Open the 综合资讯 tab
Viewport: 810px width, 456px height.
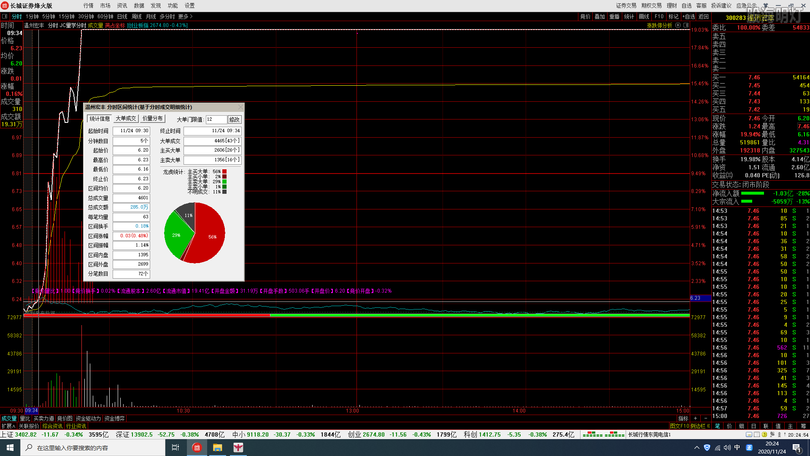coord(52,426)
